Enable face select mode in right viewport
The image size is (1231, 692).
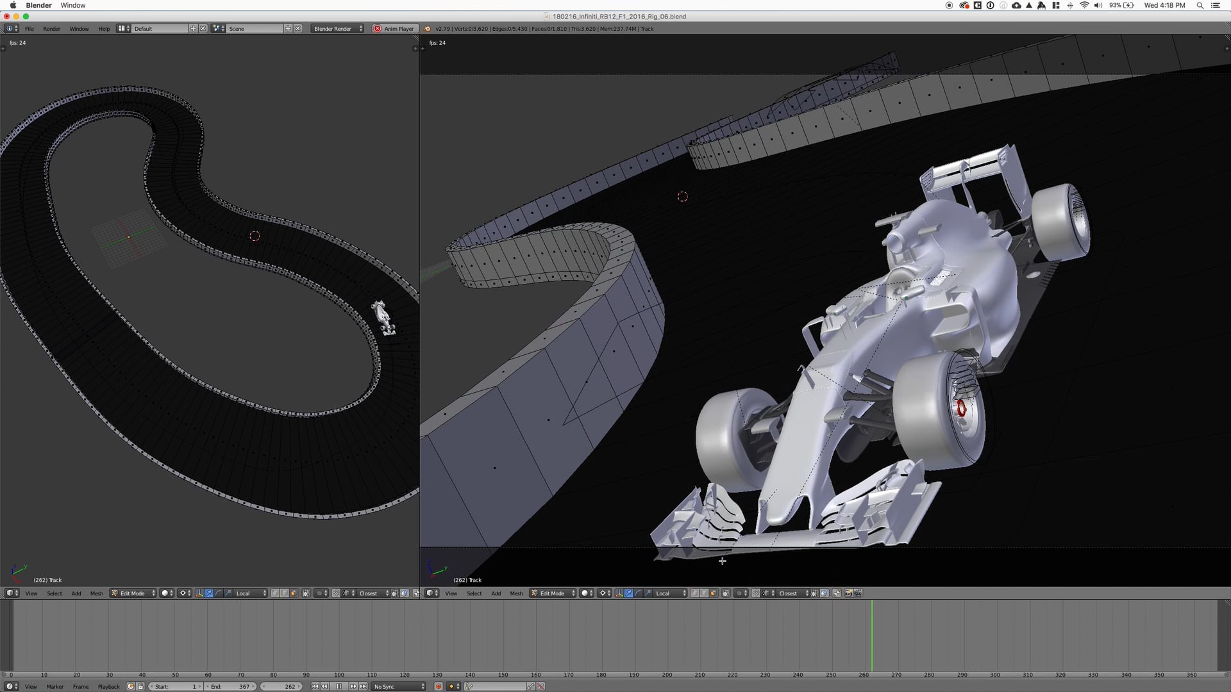(713, 593)
